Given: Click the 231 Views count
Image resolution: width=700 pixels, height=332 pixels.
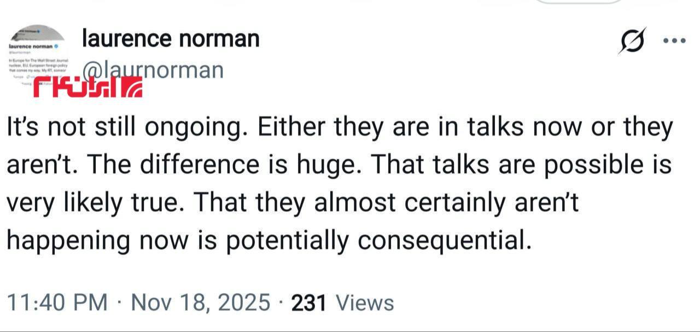Looking at the screenshot, I should coord(308,302).
